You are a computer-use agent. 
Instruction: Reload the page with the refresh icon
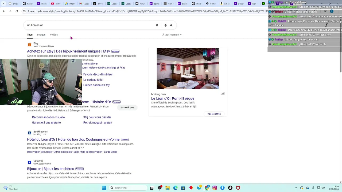17,11
